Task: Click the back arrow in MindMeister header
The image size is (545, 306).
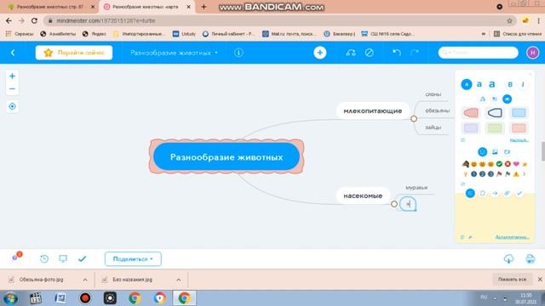Action: [x=13, y=53]
